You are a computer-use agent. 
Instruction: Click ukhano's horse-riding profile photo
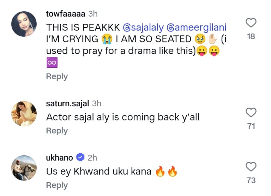24,168
